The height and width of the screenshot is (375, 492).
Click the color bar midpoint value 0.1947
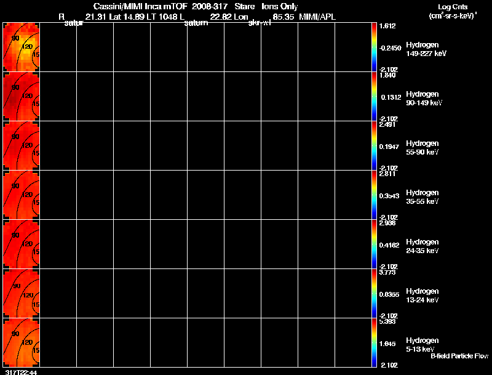[389, 147]
